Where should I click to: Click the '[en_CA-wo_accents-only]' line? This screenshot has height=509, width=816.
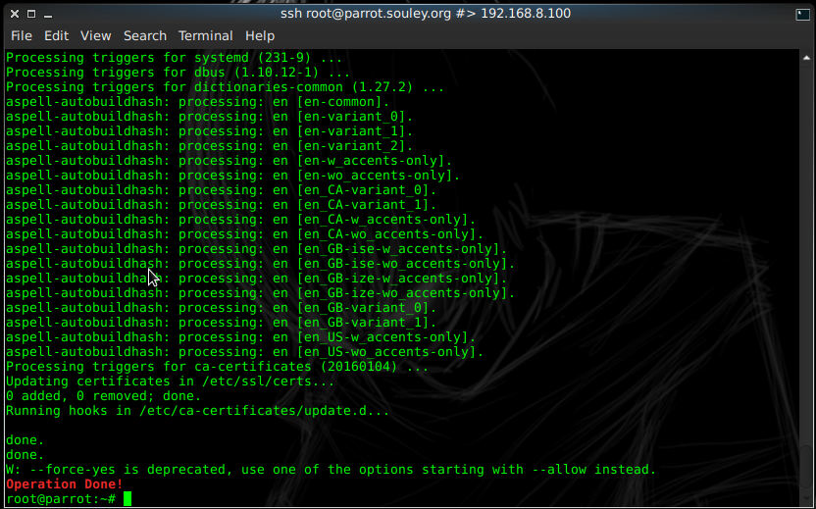point(244,234)
